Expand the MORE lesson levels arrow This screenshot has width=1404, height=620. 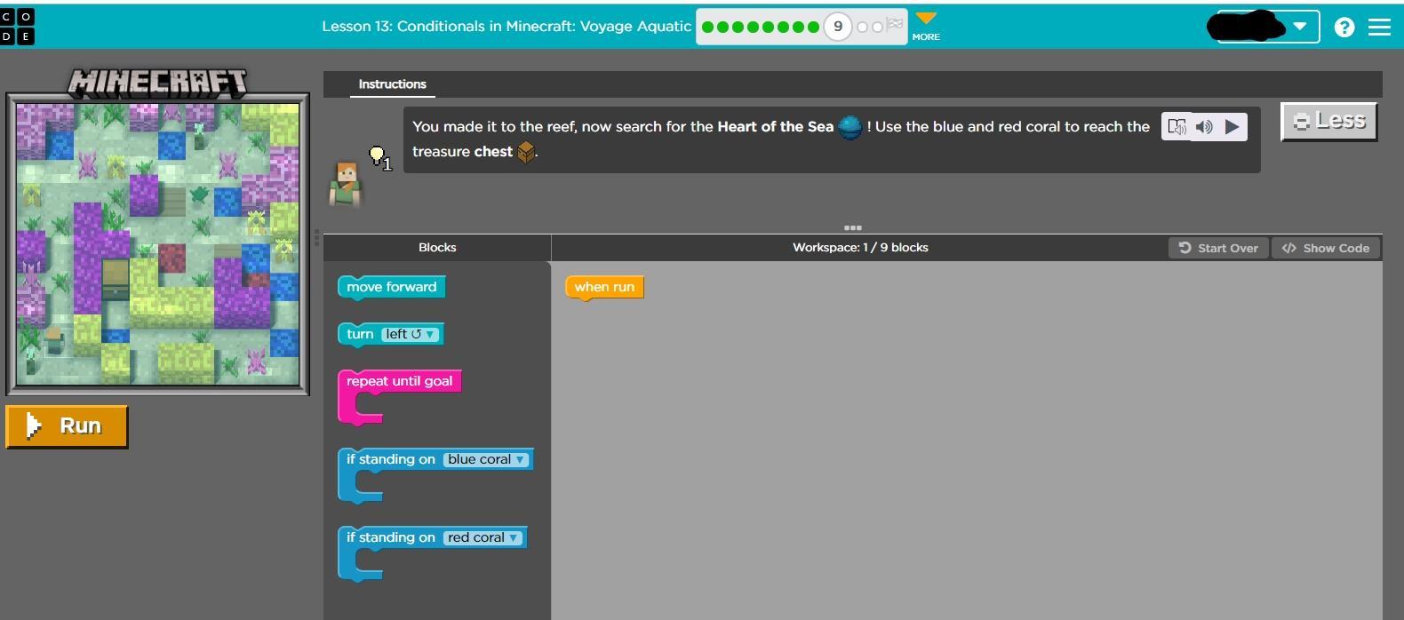(926, 24)
